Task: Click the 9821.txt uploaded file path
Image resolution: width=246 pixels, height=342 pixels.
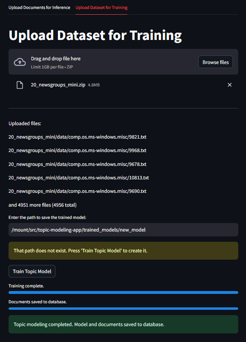Action: pos(78,137)
